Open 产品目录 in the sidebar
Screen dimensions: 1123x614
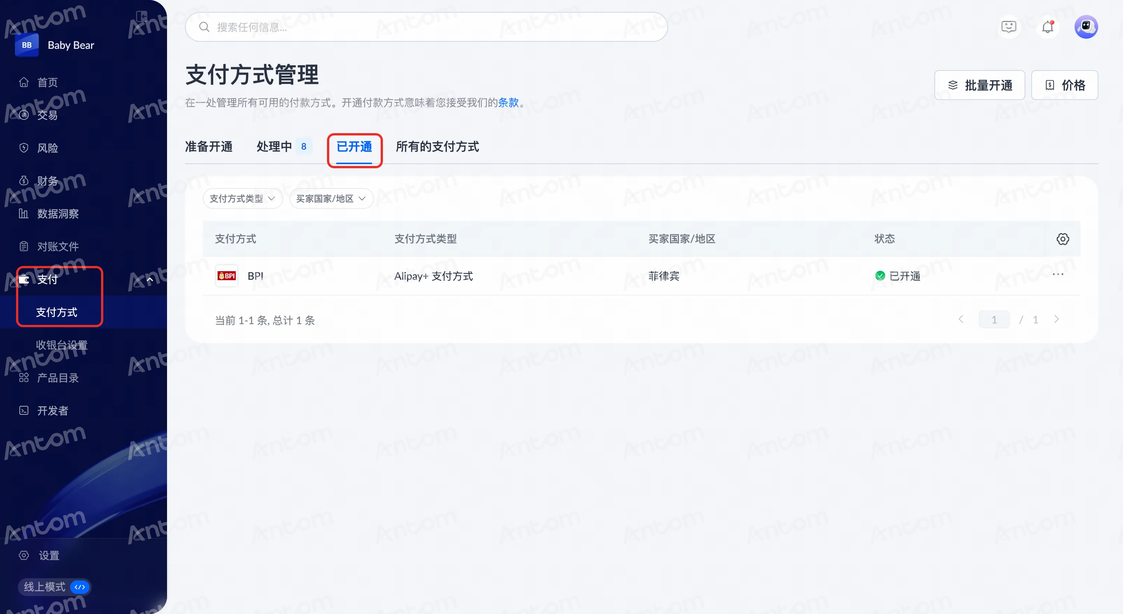point(58,378)
